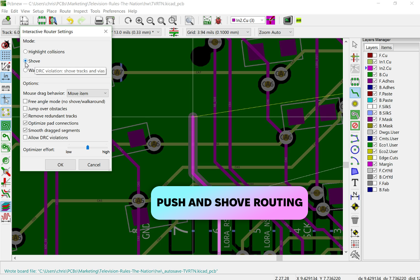Toggle visibility of B.Fab layer
420x280 pixels.
[375, 190]
